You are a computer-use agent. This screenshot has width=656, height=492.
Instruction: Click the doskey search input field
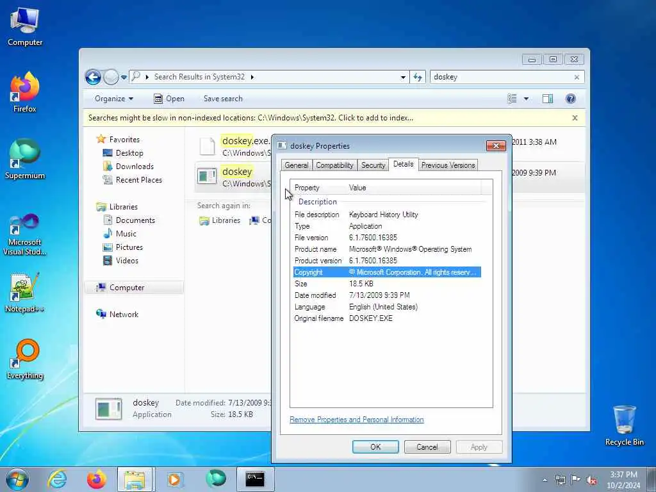click(x=501, y=77)
